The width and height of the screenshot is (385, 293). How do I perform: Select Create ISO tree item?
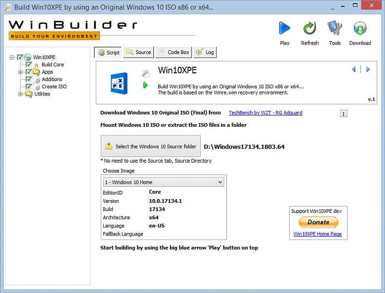pyautogui.click(x=54, y=87)
